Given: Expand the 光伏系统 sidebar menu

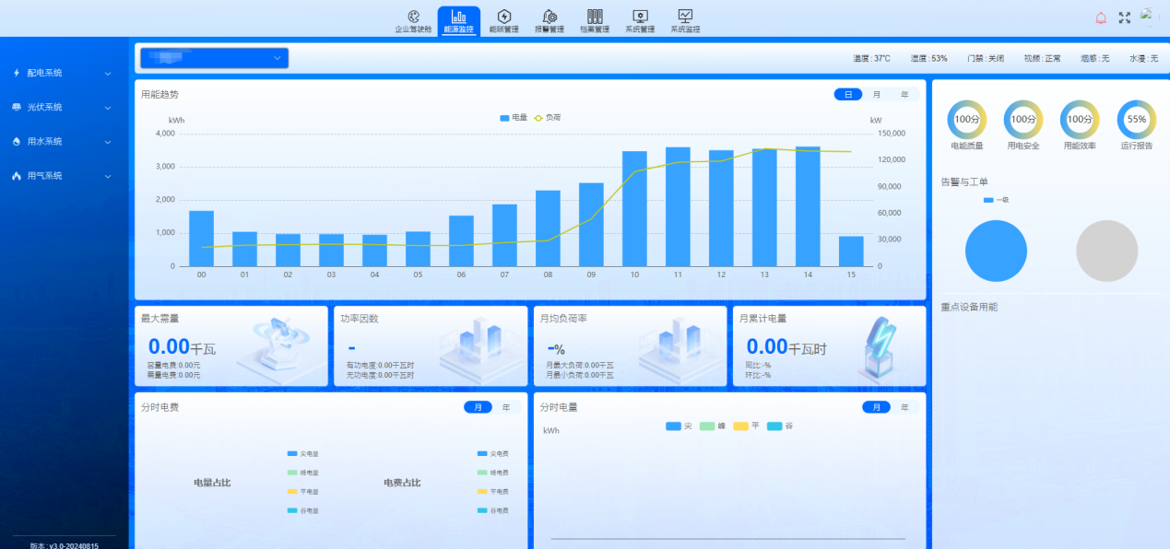Looking at the screenshot, I should coord(64,107).
